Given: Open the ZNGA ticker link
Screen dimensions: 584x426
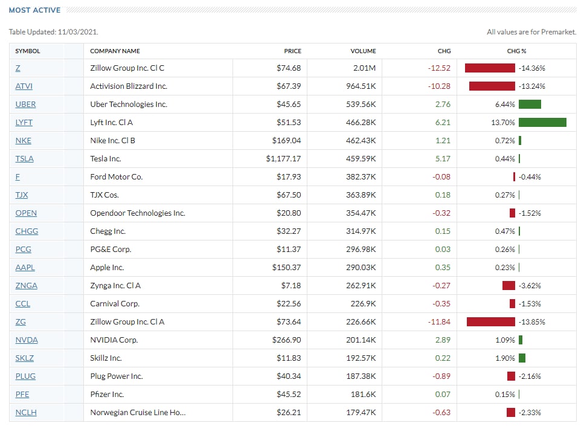Looking at the screenshot, I should 26,286.
